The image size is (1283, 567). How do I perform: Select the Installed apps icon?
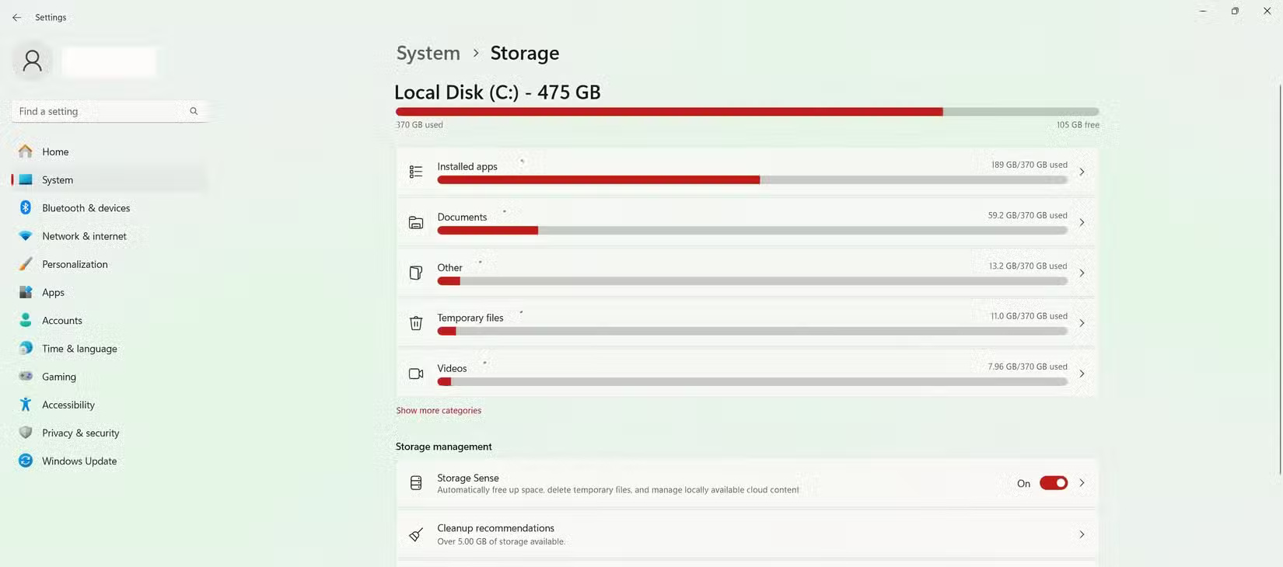(x=416, y=172)
